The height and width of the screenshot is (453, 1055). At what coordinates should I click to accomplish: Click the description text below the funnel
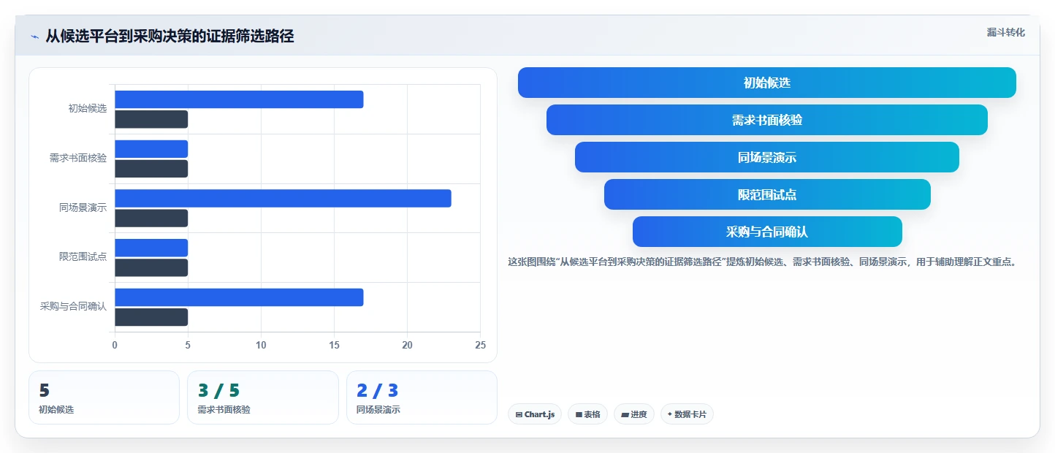tap(762, 262)
